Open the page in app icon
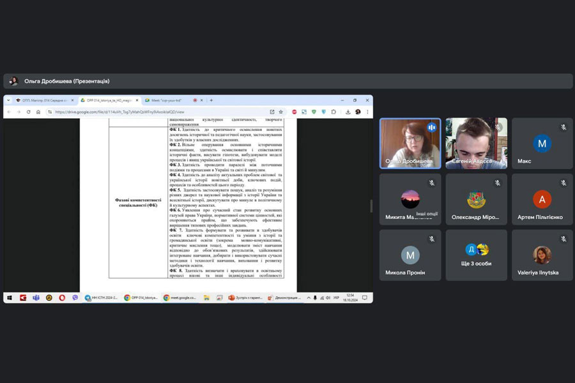This screenshot has width=575, height=383. 272,112
